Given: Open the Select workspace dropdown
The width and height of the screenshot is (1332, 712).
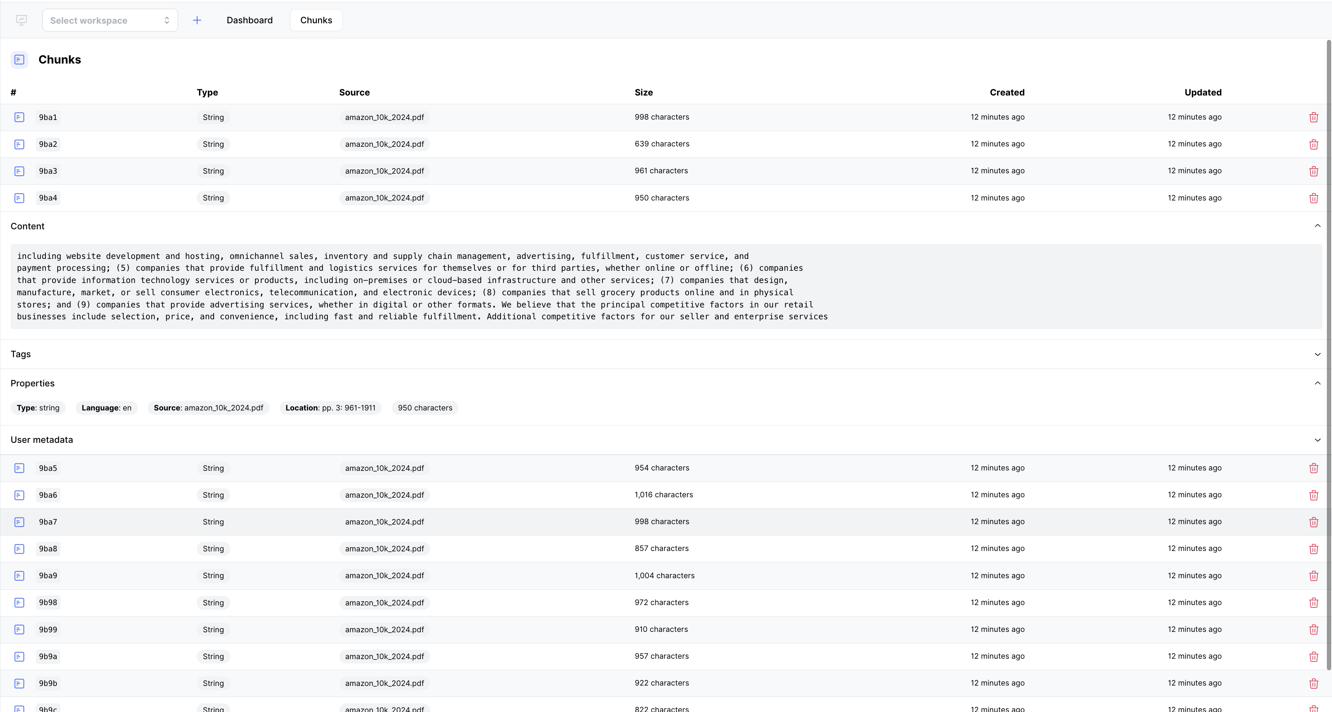Looking at the screenshot, I should [110, 20].
